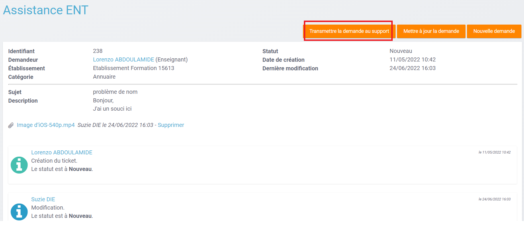Click Etablissement Formation 15613 value
The height and width of the screenshot is (243, 524).
pos(133,68)
